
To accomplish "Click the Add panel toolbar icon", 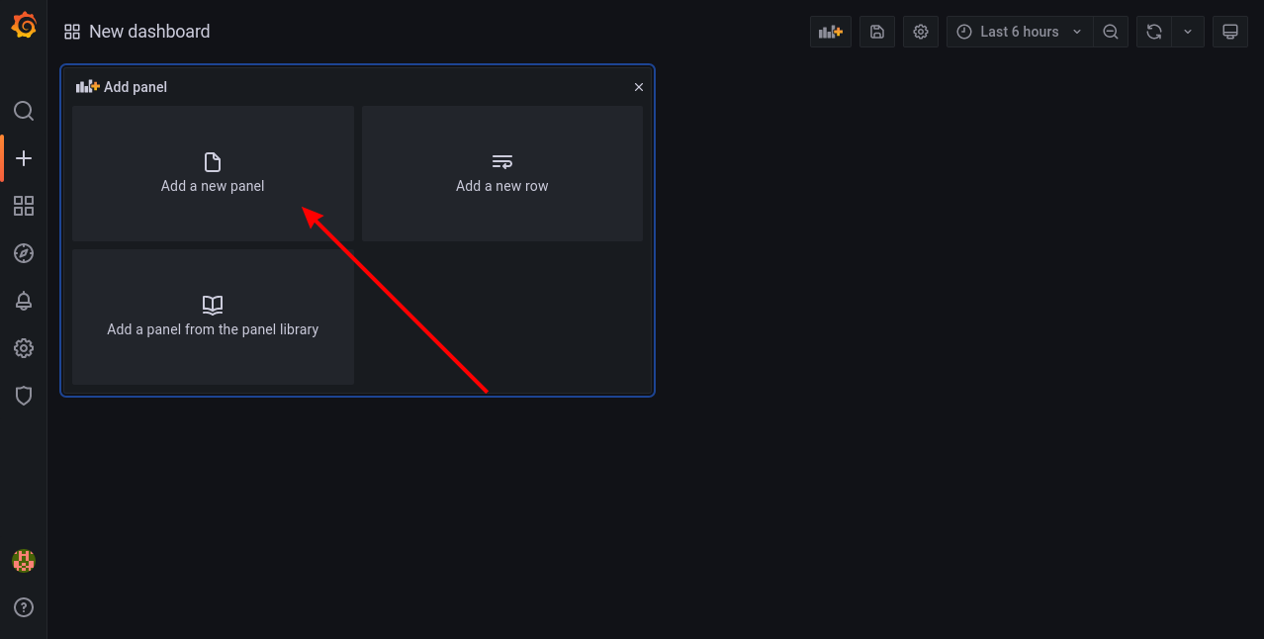I will [831, 32].
